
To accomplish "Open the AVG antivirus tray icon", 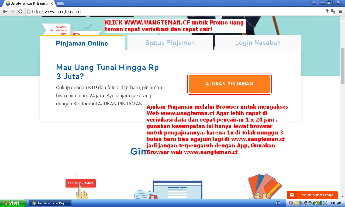I will point(320,203).
